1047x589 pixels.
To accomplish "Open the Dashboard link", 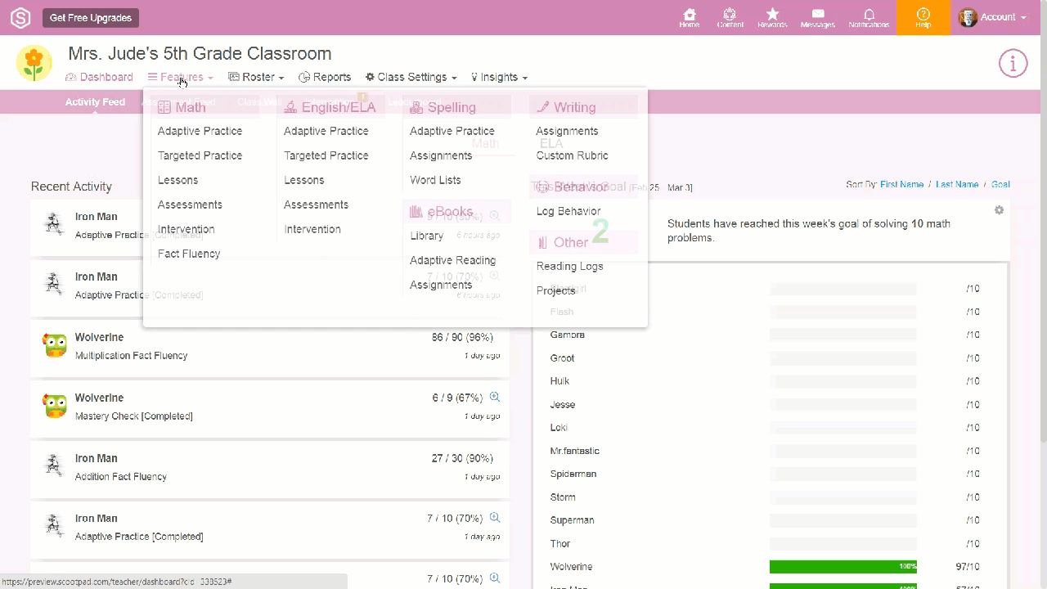I will [x=99, y=77].
